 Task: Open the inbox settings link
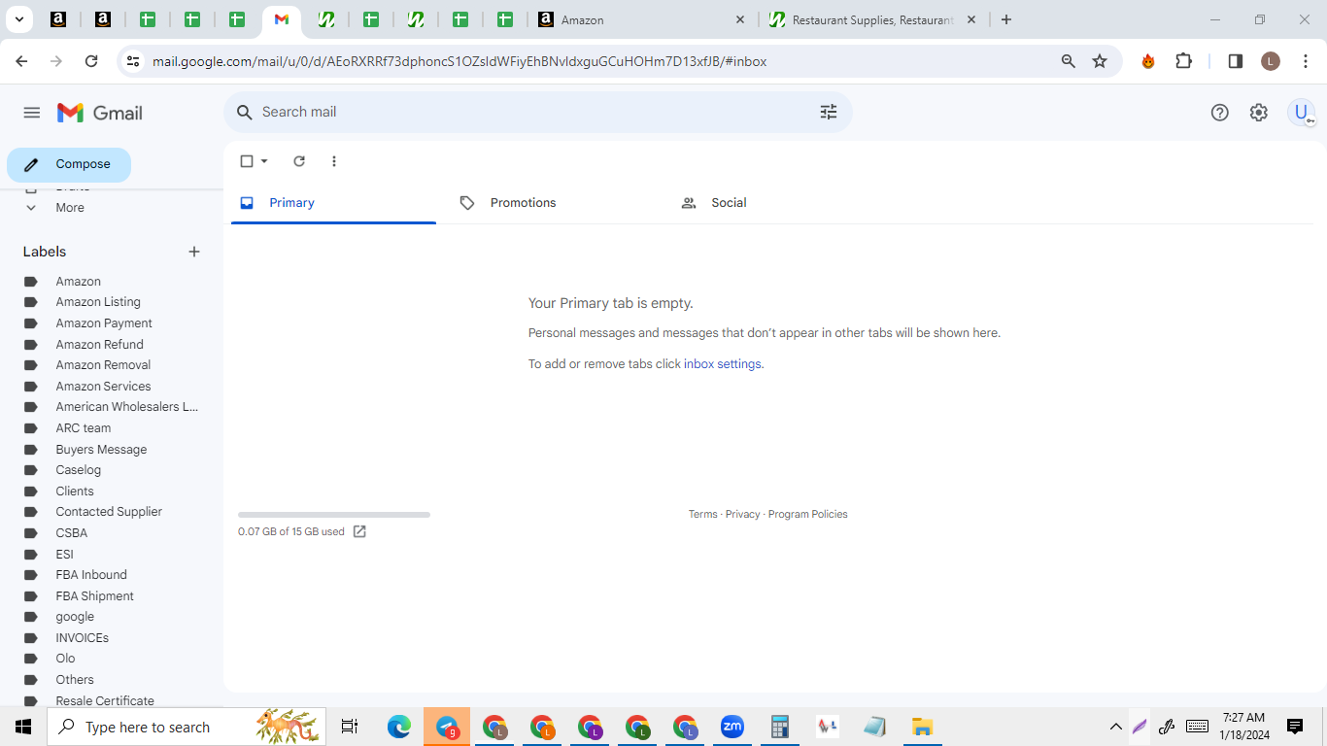tap(723, 364)
